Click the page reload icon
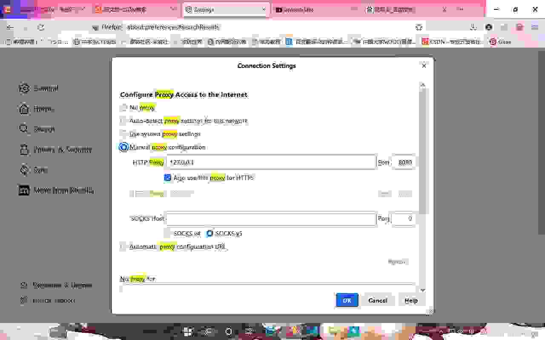This screenshot has width=545, height=340. coord(41,27)
